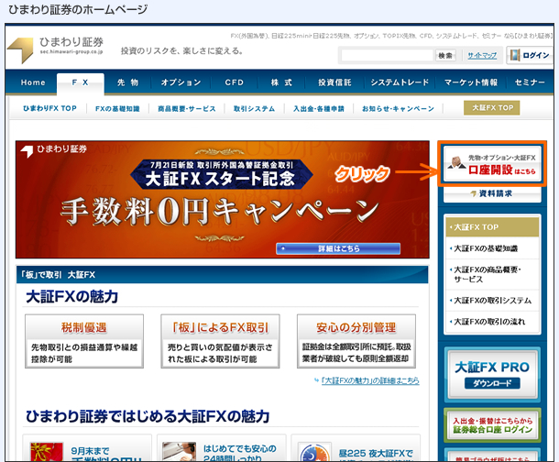Screen dimensions: 559x462
Task: Click the arrow icon beside 詳細はこちら link
Action: (316, 380)
